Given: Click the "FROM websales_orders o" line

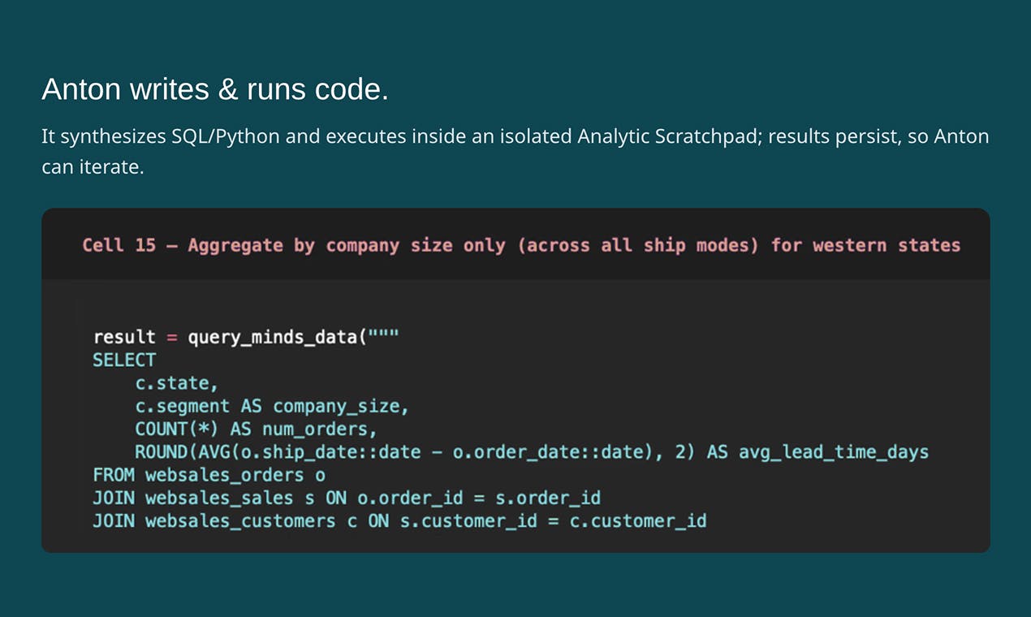Looking at the screenshot, I should click(x=209, y=475).
